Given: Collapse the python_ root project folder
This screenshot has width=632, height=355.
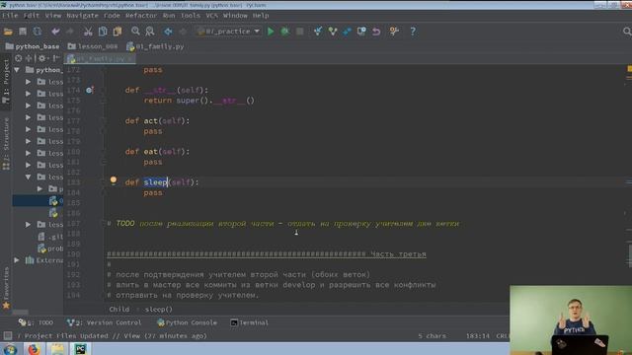Looking at the screenshot, I should coord(17,70).
